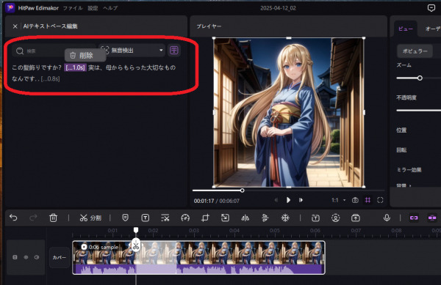This screenshot has width=441, height=285.
Task: Open the ヘルプ menu
Action: [110, 8]
